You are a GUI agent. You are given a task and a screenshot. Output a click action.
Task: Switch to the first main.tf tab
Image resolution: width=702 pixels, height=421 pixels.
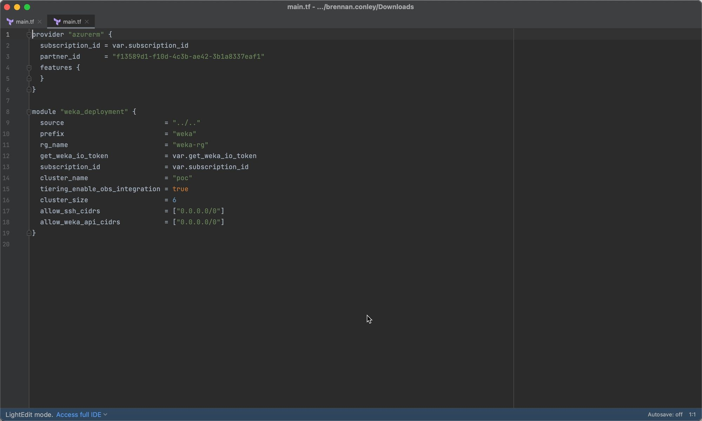click(x=25, y=22)
